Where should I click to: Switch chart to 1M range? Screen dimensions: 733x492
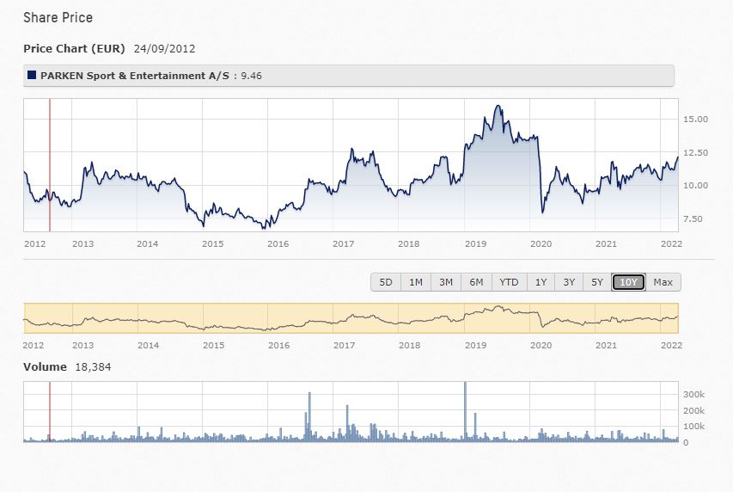coord(416,282)
